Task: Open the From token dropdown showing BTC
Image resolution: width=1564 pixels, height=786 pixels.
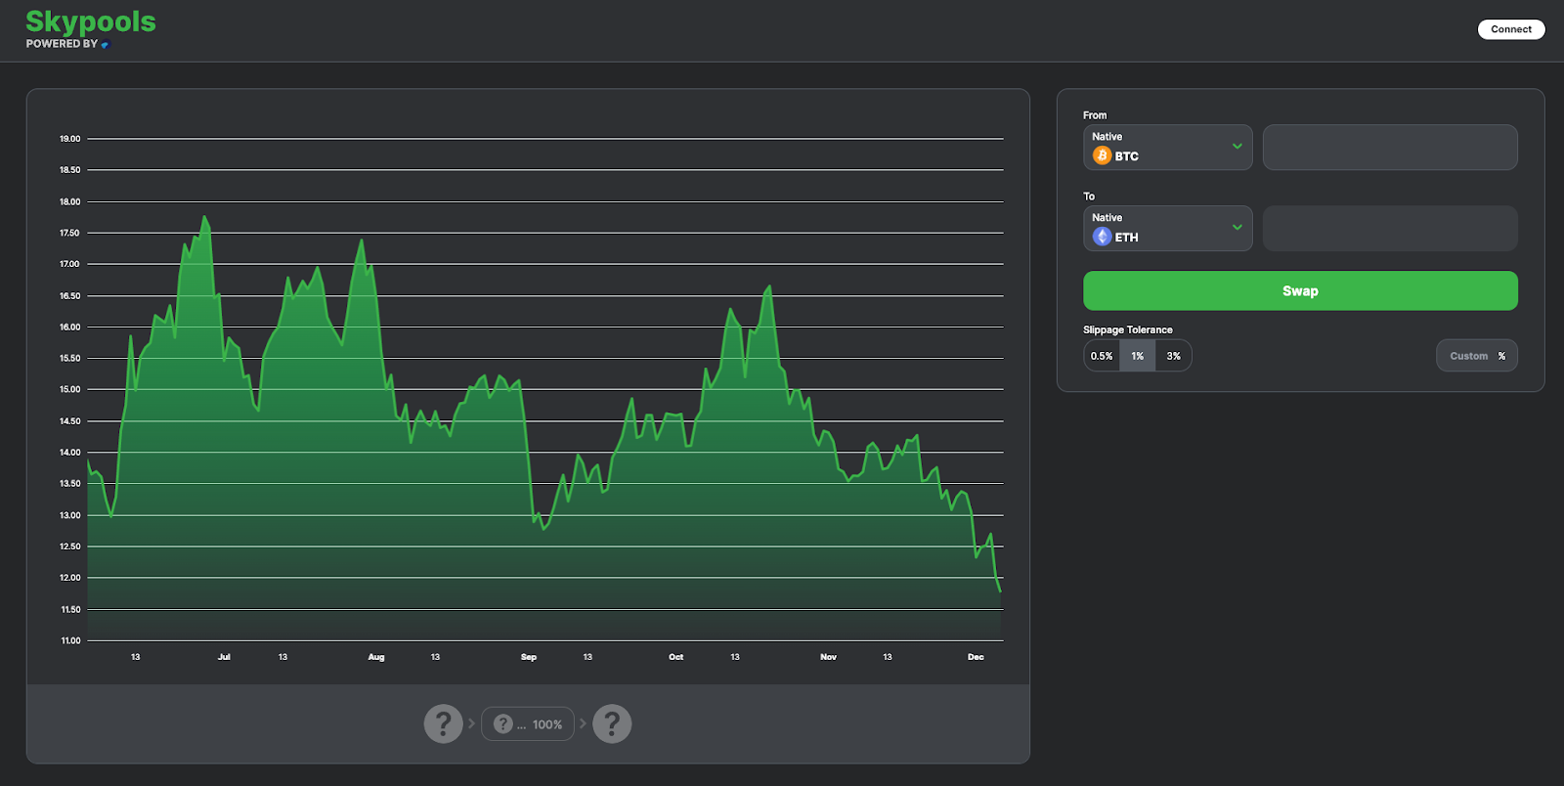Action: tap(1167, 148)
